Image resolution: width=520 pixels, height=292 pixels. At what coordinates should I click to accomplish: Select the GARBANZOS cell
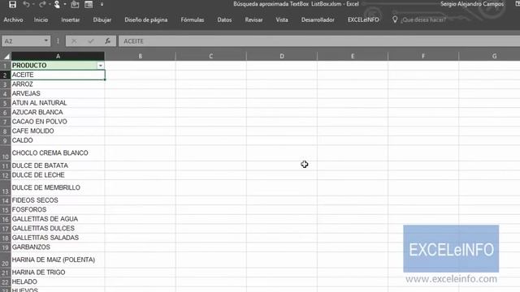pyautogui.click(x=58, y=247)
